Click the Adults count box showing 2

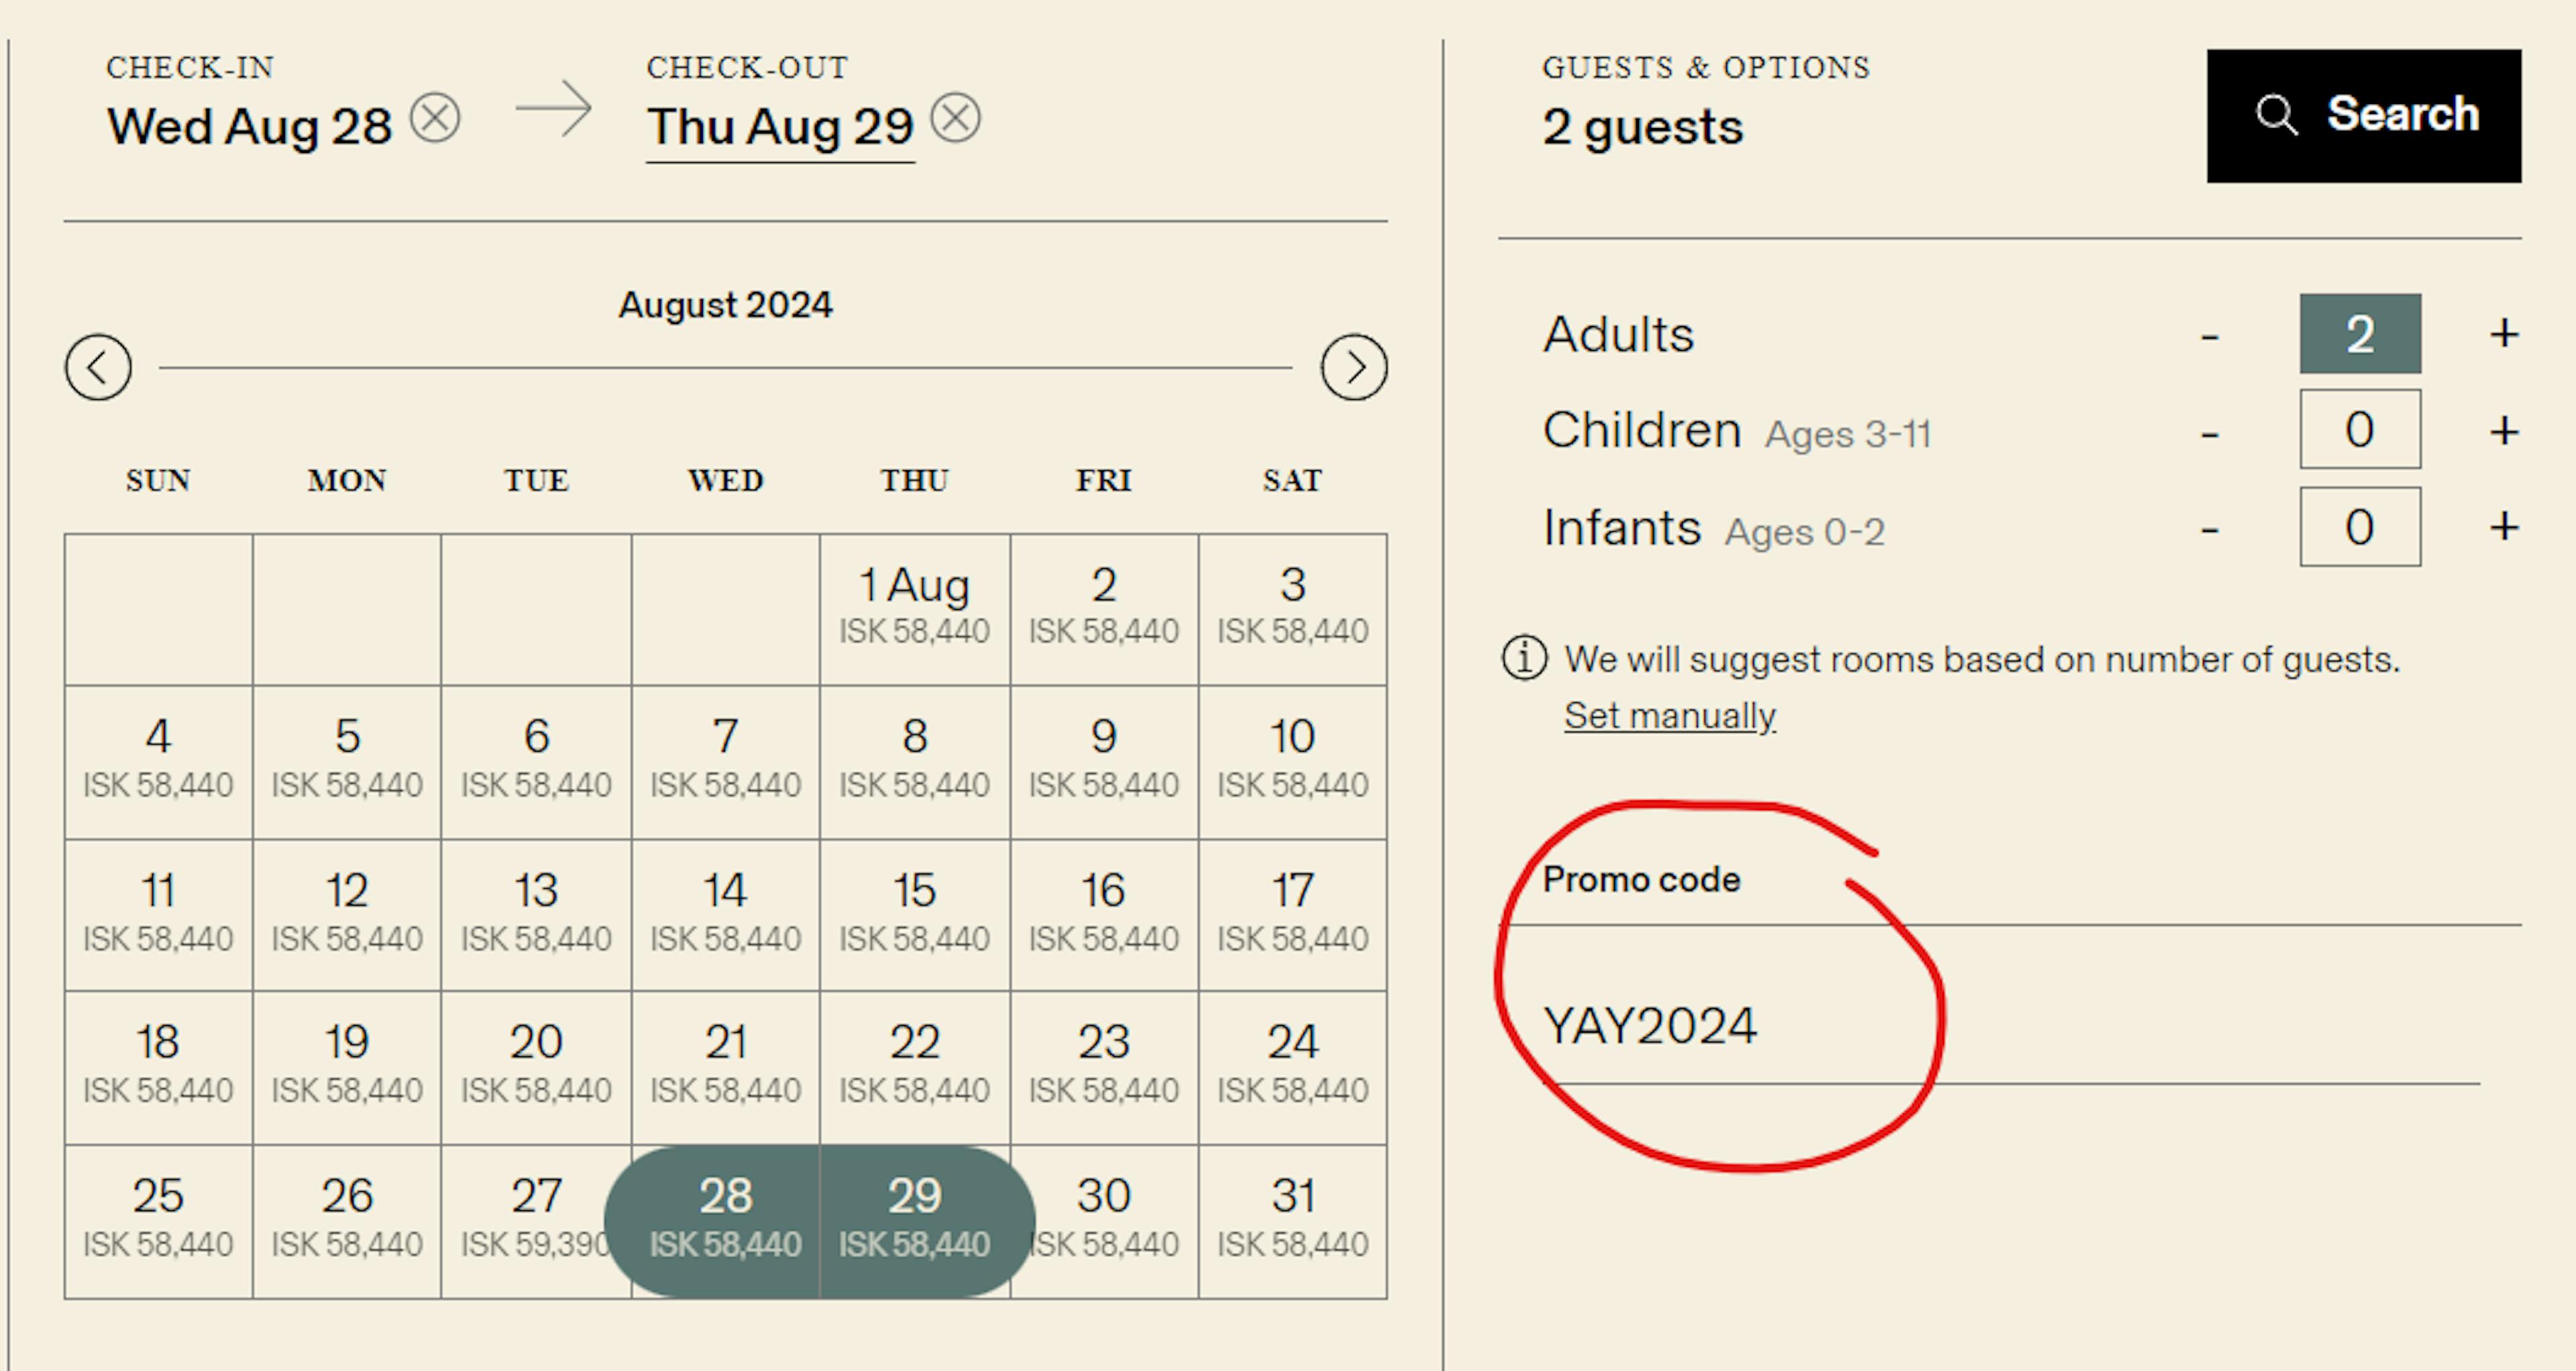coord(2359,334)
